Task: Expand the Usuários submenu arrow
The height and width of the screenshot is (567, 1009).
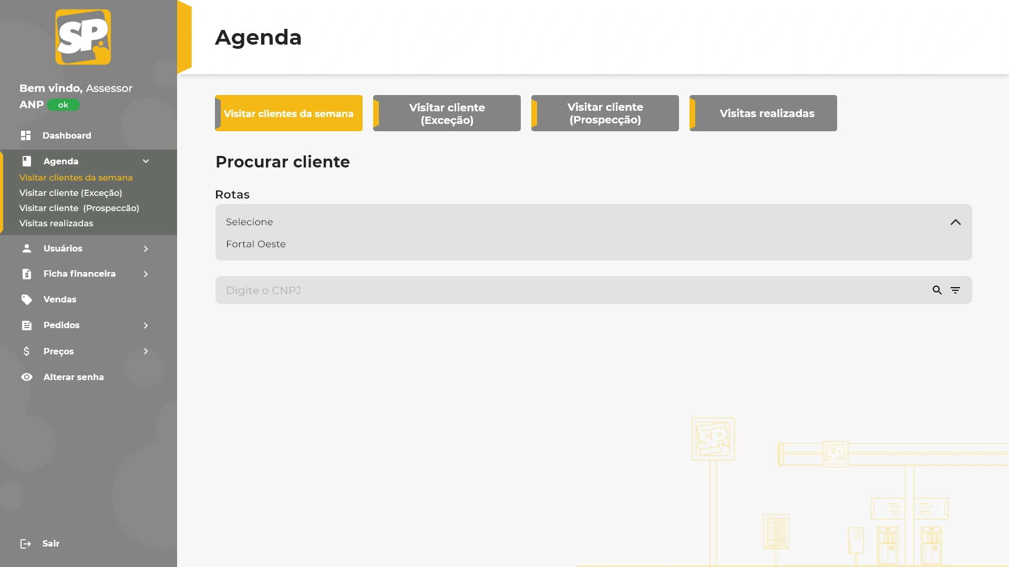Action: click(x=146, y=248)
